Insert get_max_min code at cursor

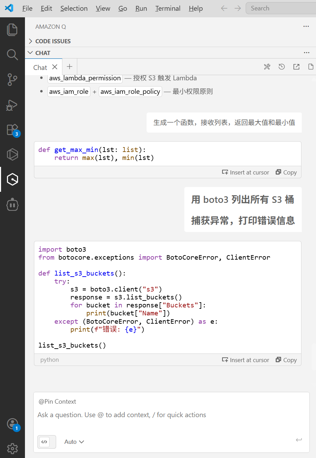[246, 172]
